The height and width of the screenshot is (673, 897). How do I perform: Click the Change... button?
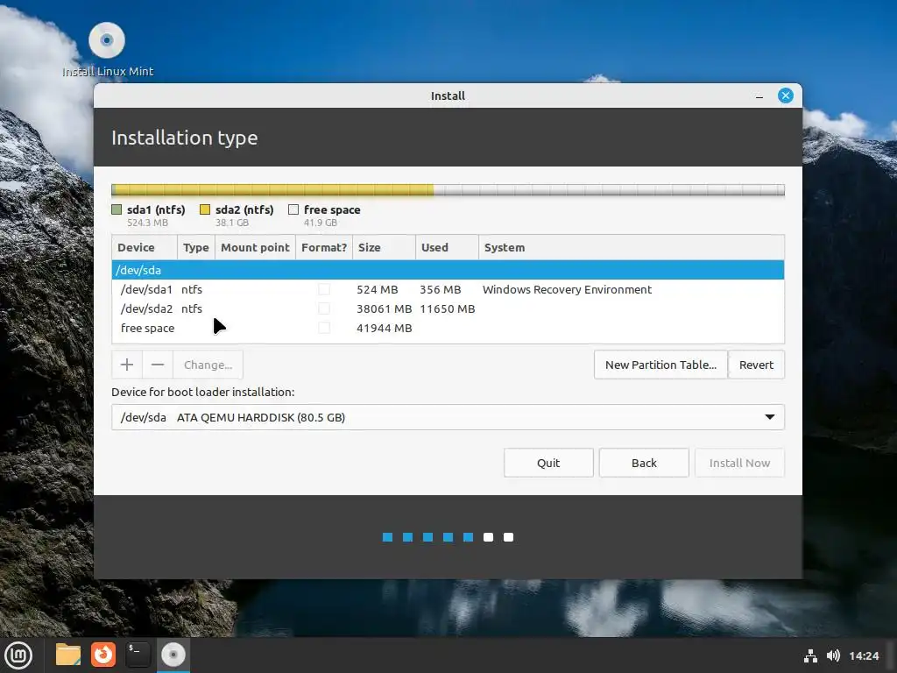208,365
